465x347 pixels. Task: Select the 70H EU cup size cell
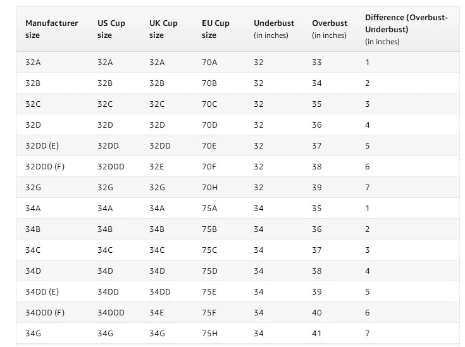(x=209, y=188)
